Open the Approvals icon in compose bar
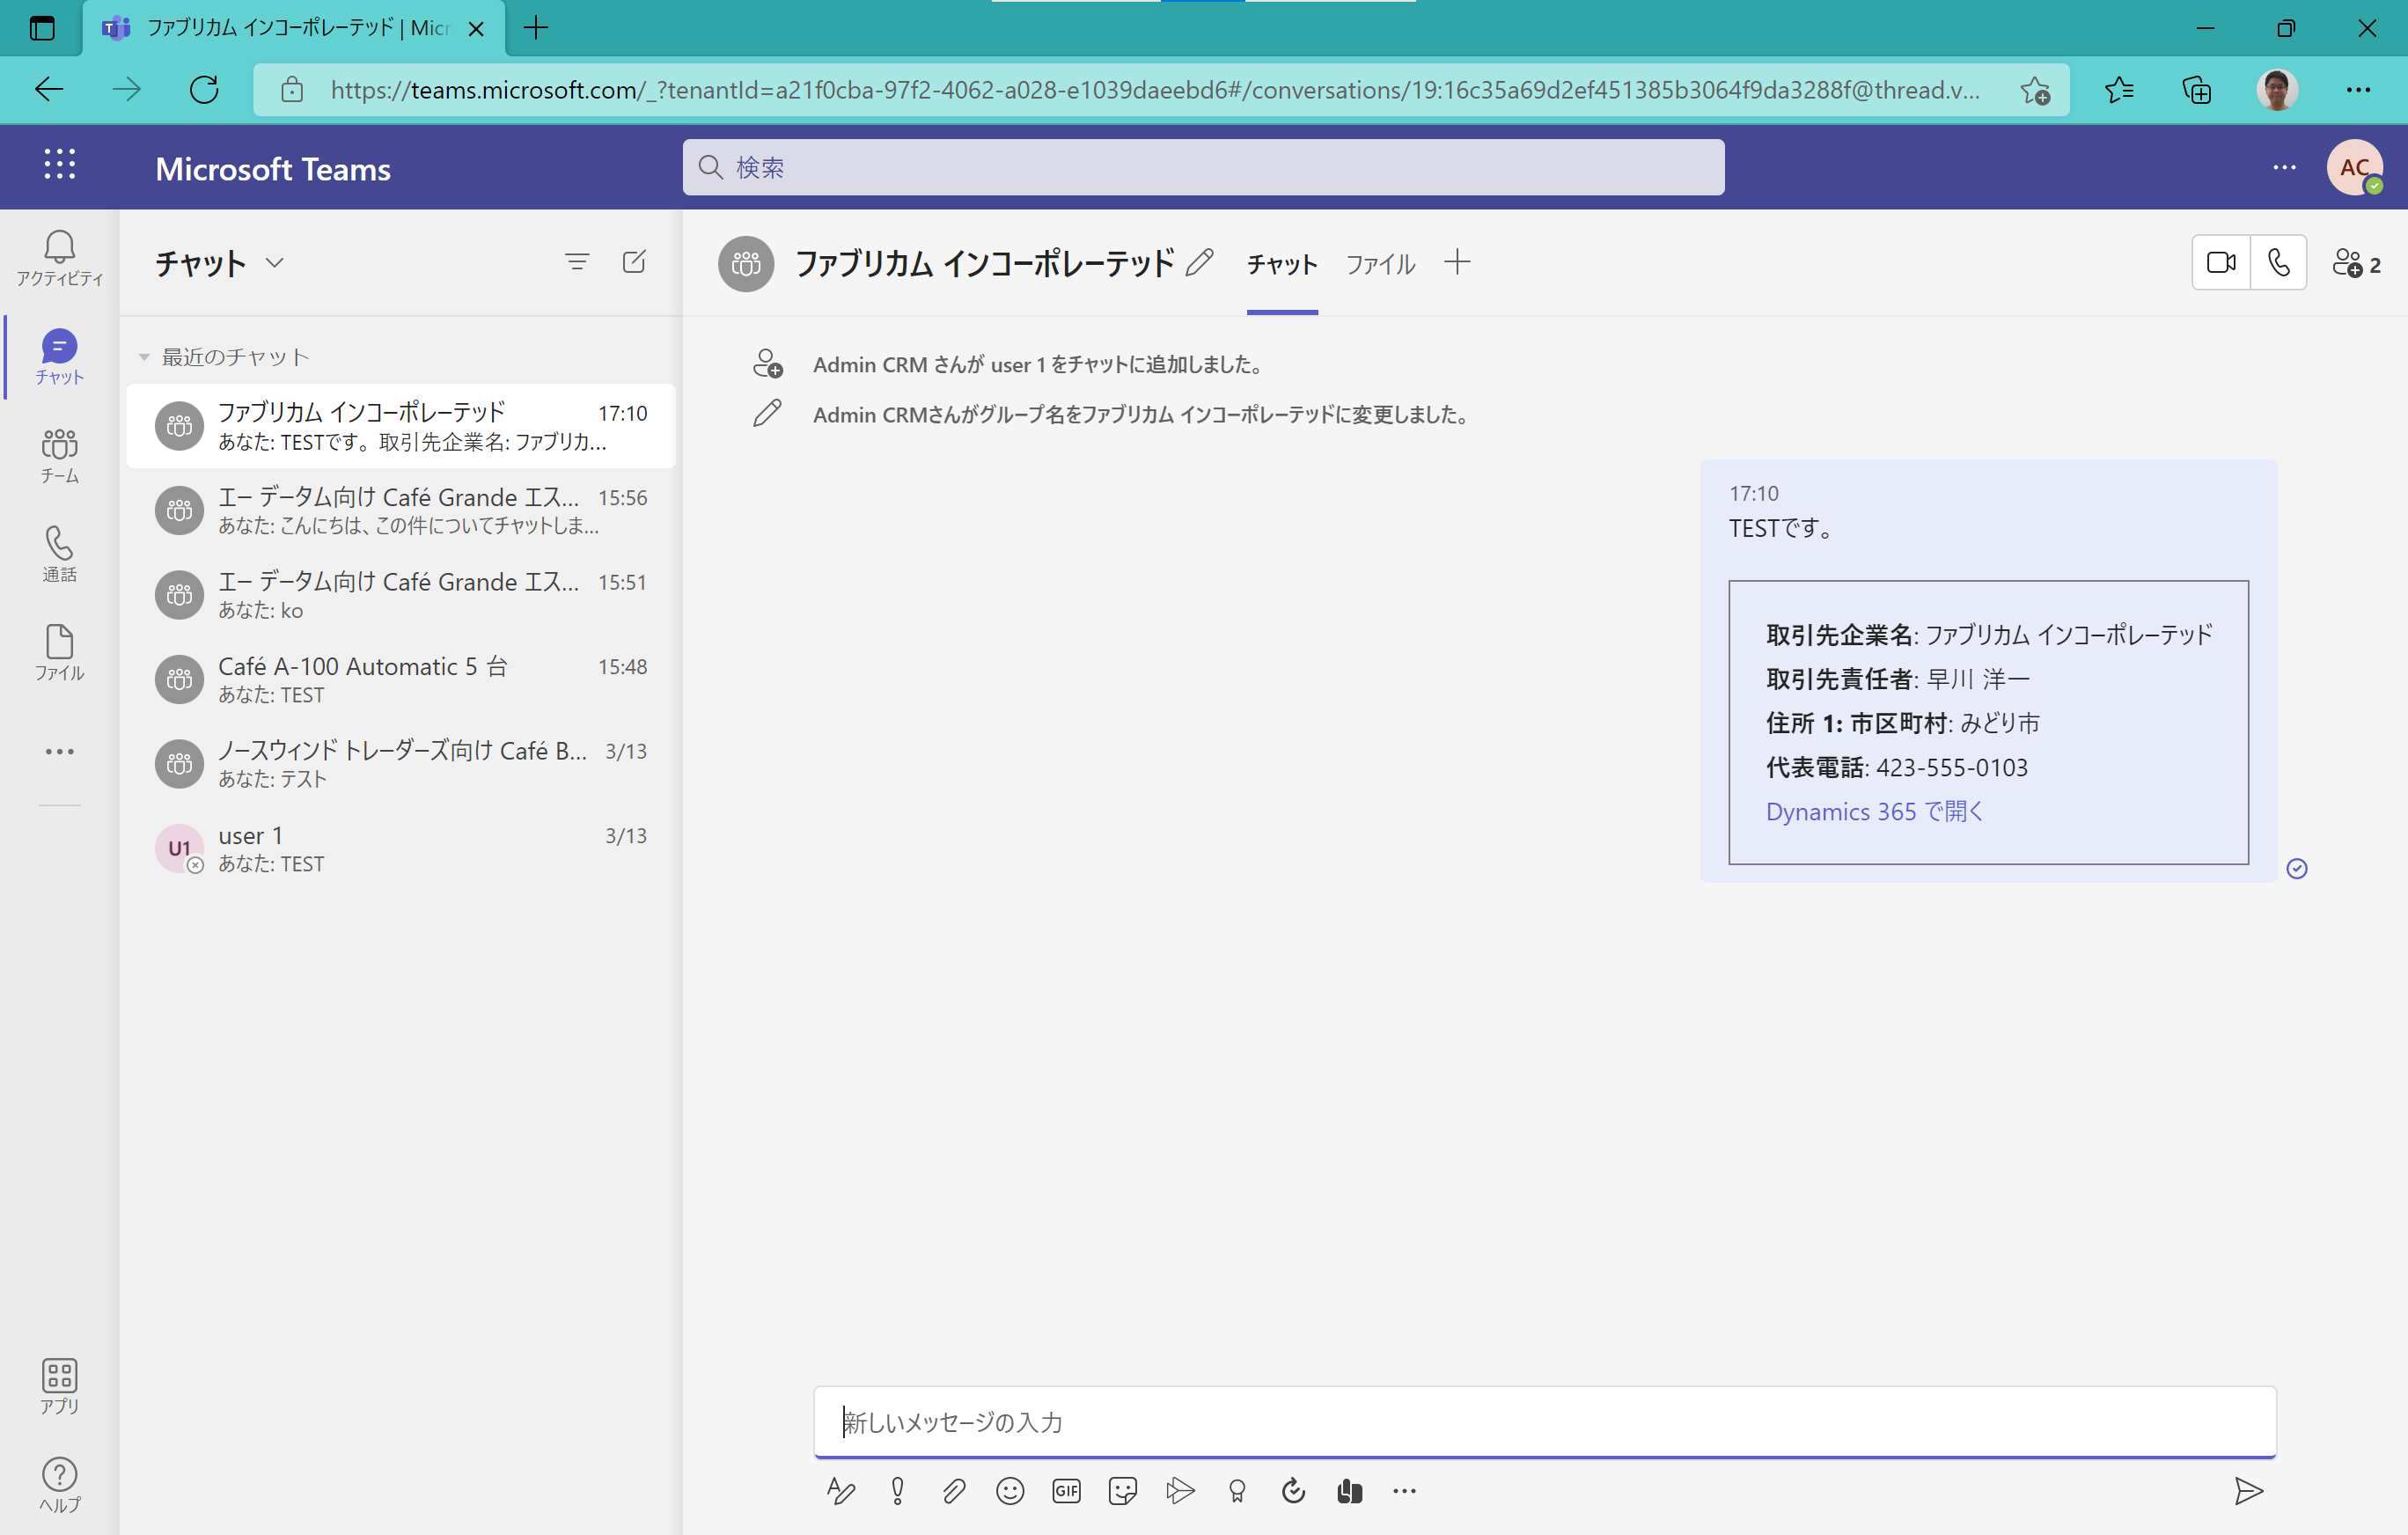The width and height of the screenshot is (2408, 1535). 1293,1491
